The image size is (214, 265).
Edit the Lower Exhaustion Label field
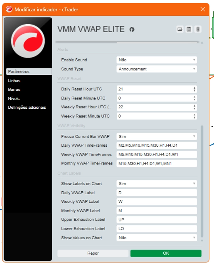157,229
